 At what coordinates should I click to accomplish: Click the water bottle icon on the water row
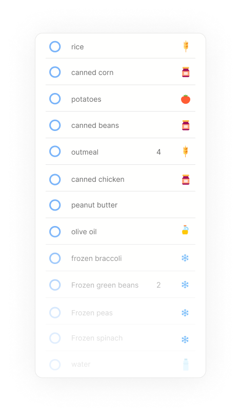tap(186, 365)
